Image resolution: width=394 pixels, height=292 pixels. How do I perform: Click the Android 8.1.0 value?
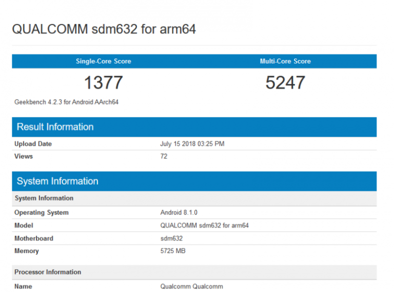pos(179,212)
